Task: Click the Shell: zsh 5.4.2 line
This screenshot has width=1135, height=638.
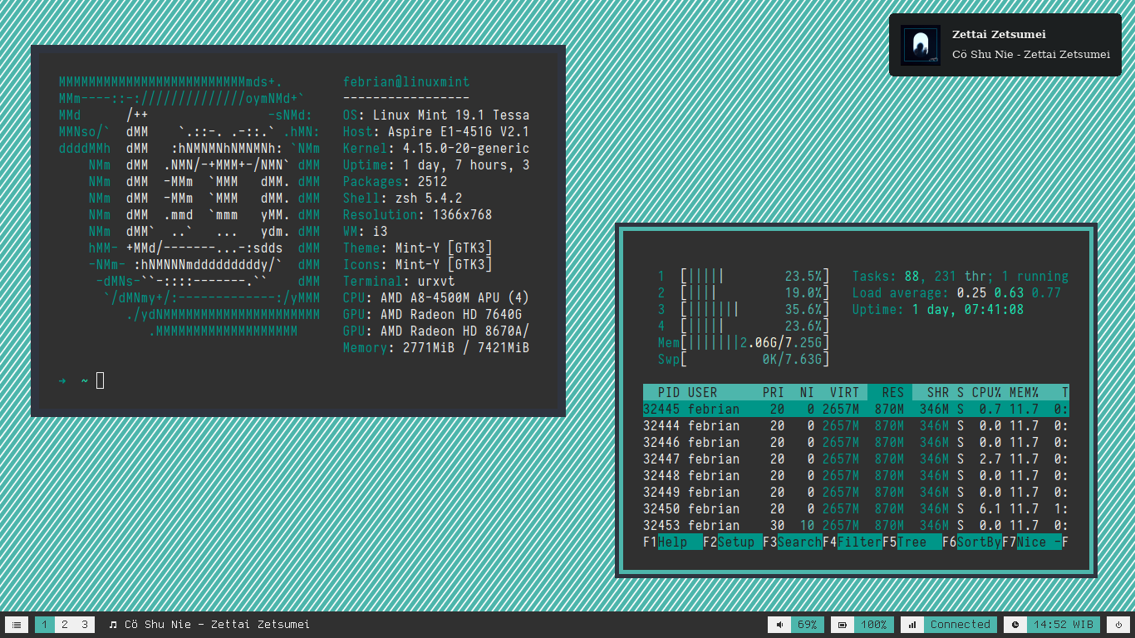Action: point(403,198)
